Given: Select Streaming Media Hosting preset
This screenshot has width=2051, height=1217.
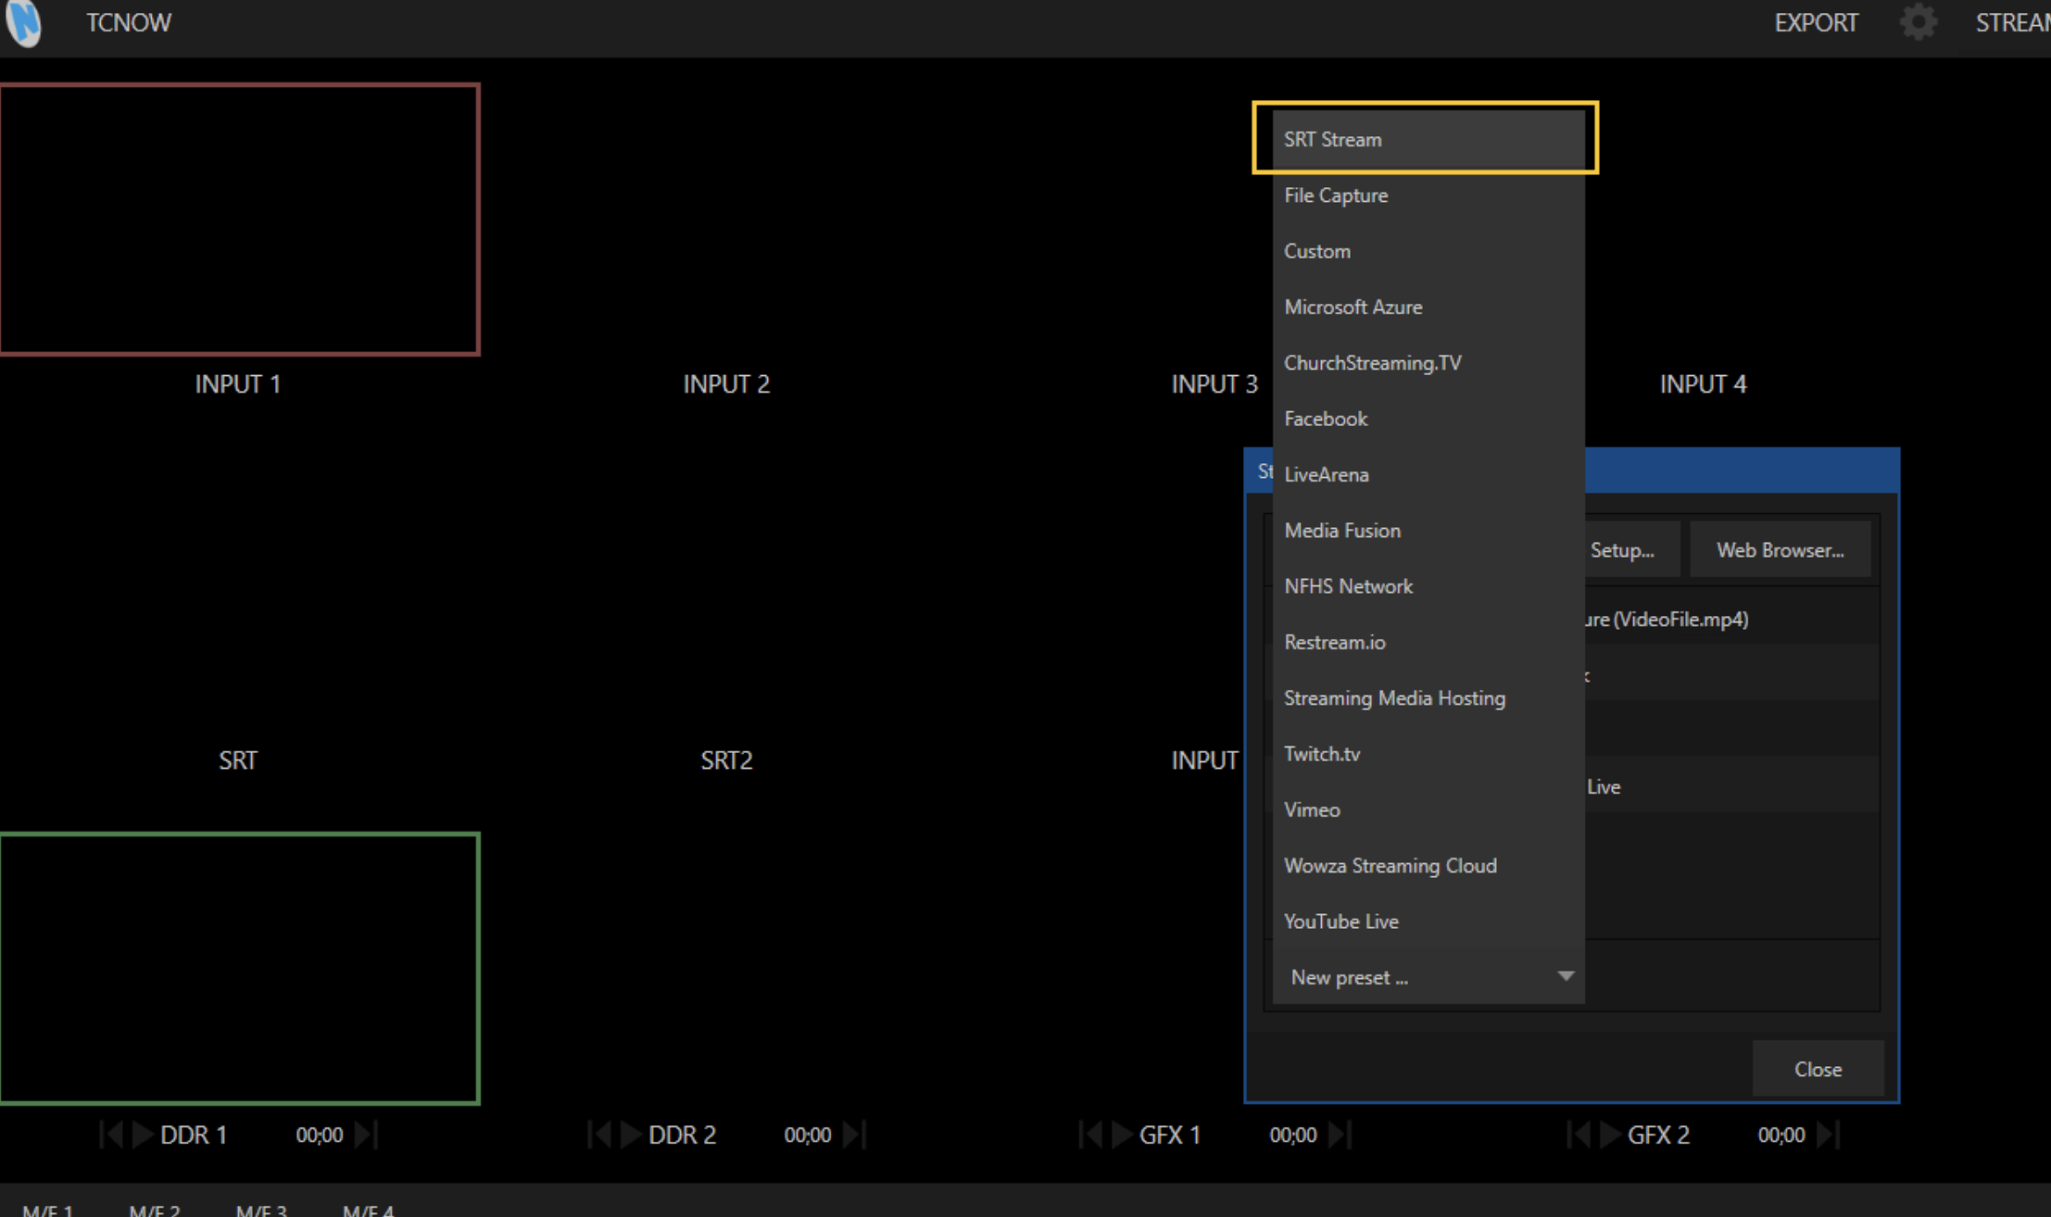Looking at the screenshot, I should (x=1428, y=698).
